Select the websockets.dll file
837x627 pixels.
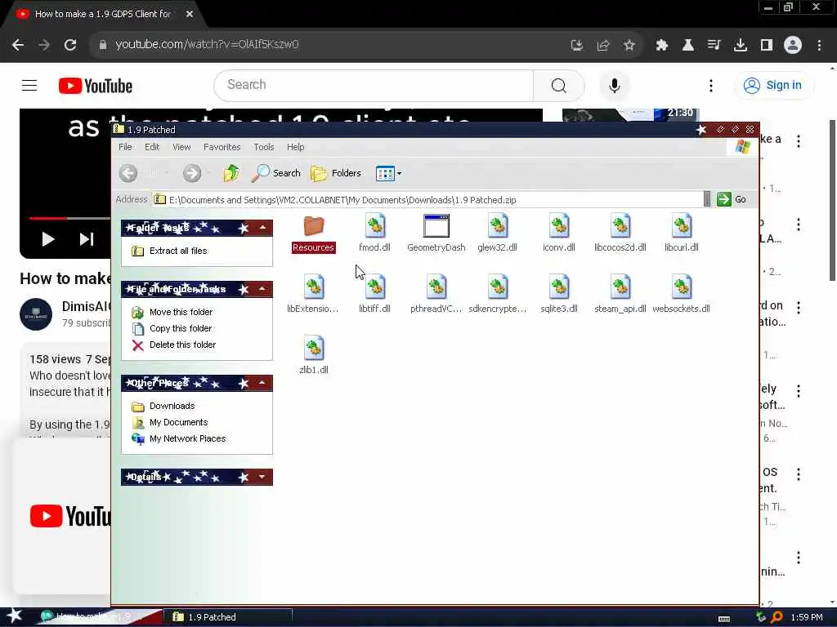pyautogui.click(x=682, y=294)
